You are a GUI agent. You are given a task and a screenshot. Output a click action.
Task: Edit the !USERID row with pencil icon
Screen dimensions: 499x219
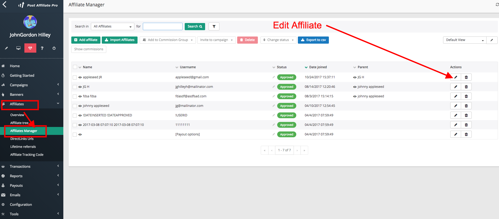[456, 115]
